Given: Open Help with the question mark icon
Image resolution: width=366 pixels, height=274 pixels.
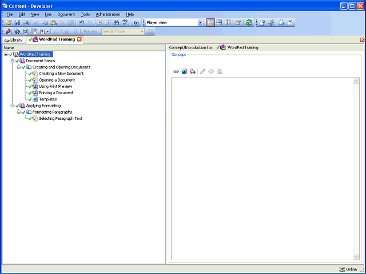Looking at the screenshot, I should [136, 23].
